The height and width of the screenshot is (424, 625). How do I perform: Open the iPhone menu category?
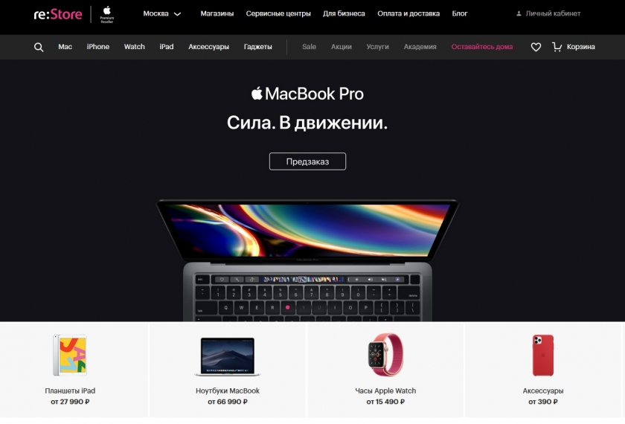pyautogui.click(x=98, y=47)
